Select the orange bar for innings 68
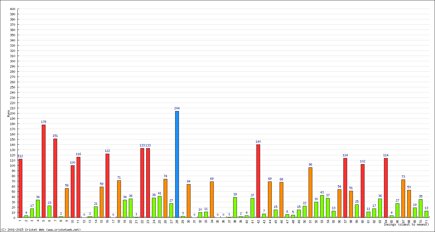 pyautogui.click(x=409, y=204)
